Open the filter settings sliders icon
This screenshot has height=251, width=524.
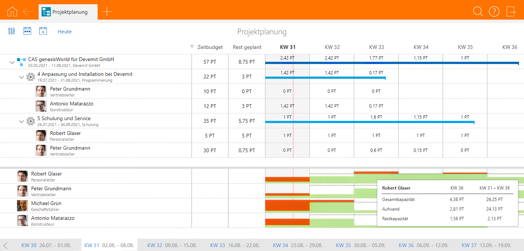coord(11,31)
